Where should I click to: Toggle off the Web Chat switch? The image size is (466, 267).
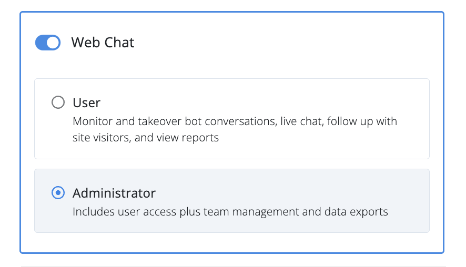[x=48, y=43]
